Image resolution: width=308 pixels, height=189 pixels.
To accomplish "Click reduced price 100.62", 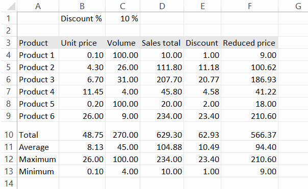I will pyautogui.click(x=250, y=67).
